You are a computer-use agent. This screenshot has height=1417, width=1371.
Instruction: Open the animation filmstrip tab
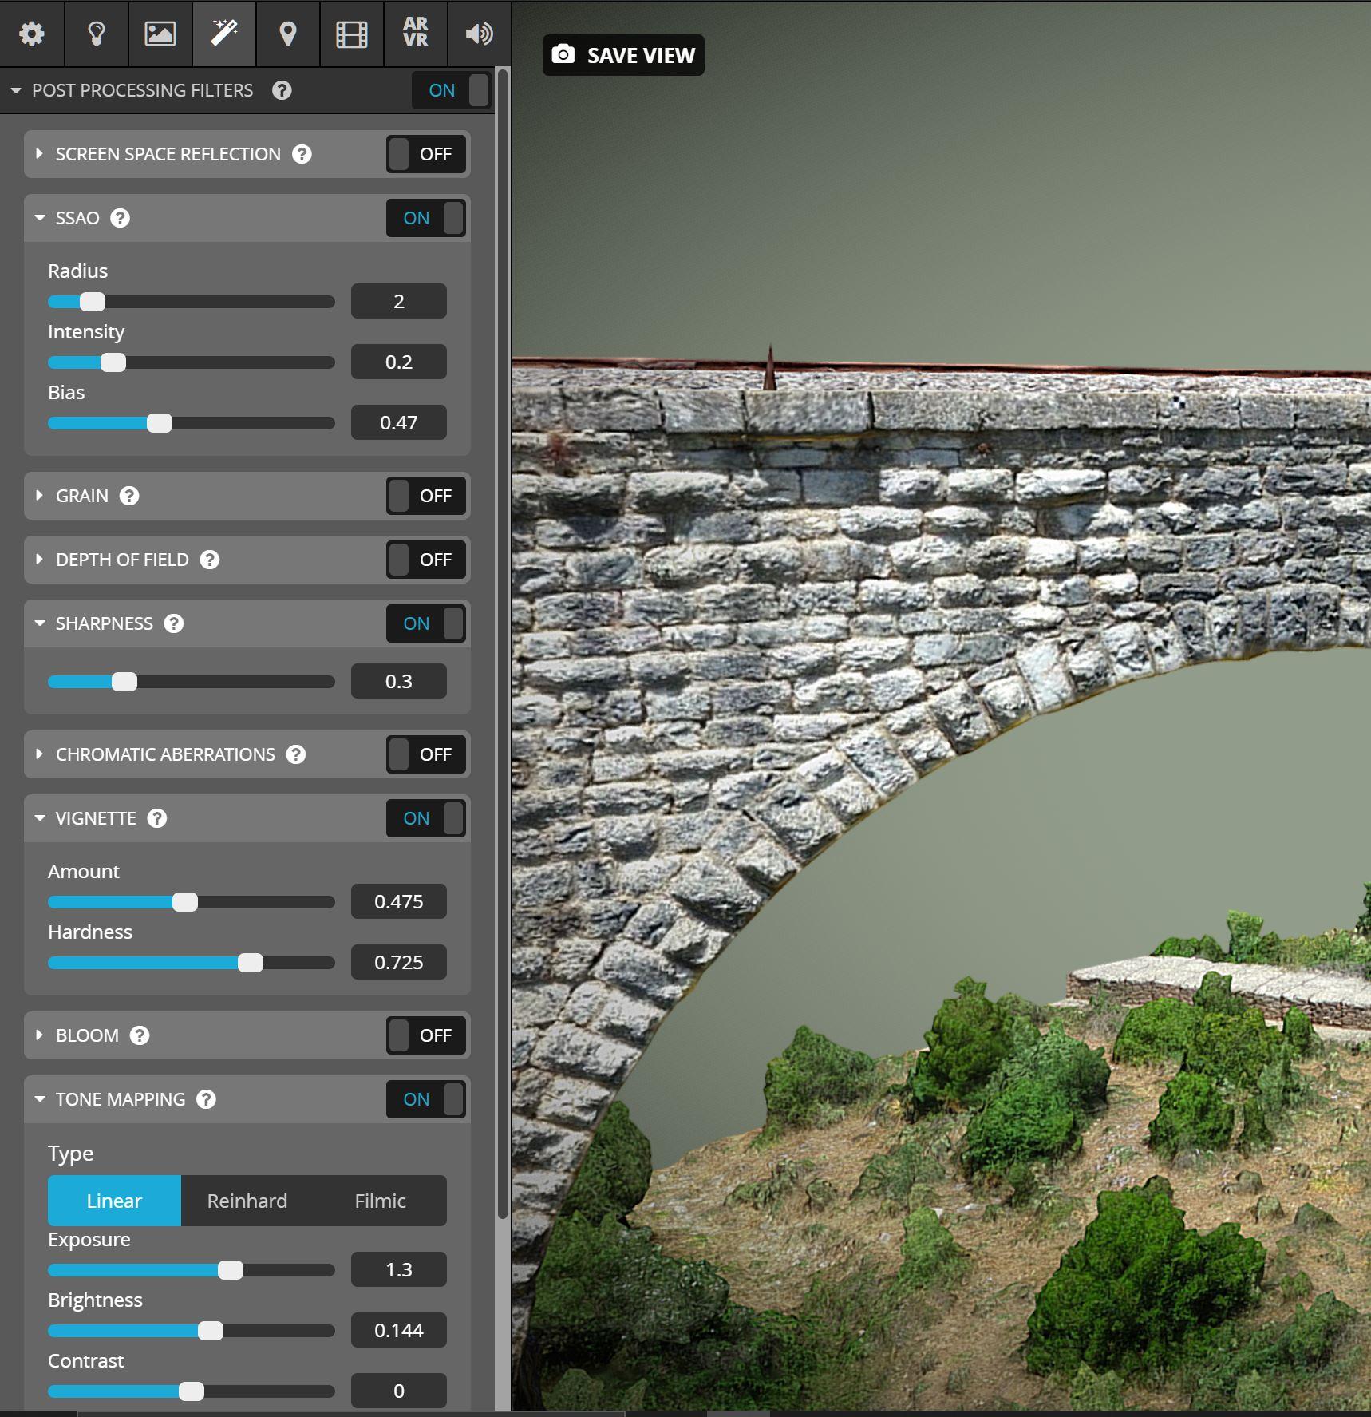pos(351,34)
